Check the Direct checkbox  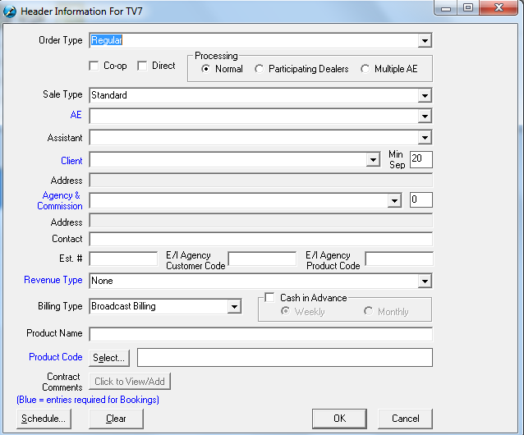(142, 66)
